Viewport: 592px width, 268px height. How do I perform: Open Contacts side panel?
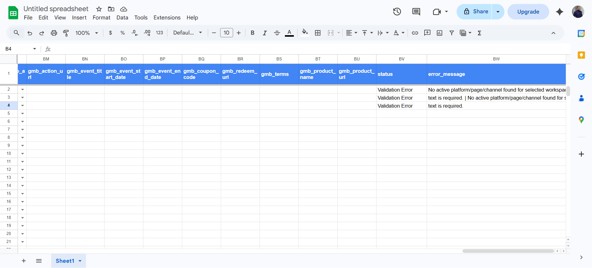[x=581, y=98]
